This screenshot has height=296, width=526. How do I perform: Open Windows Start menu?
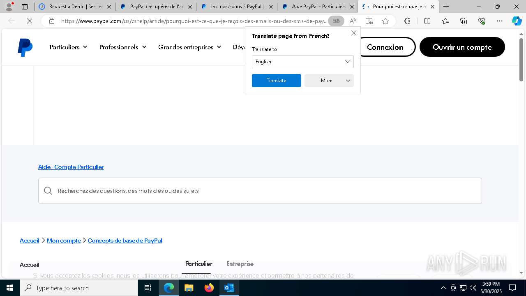point(10,288)
